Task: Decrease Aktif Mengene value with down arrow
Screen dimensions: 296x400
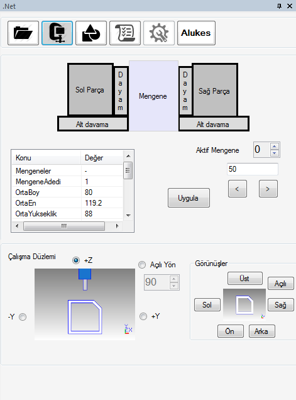Action: click(x=275, y=153)
